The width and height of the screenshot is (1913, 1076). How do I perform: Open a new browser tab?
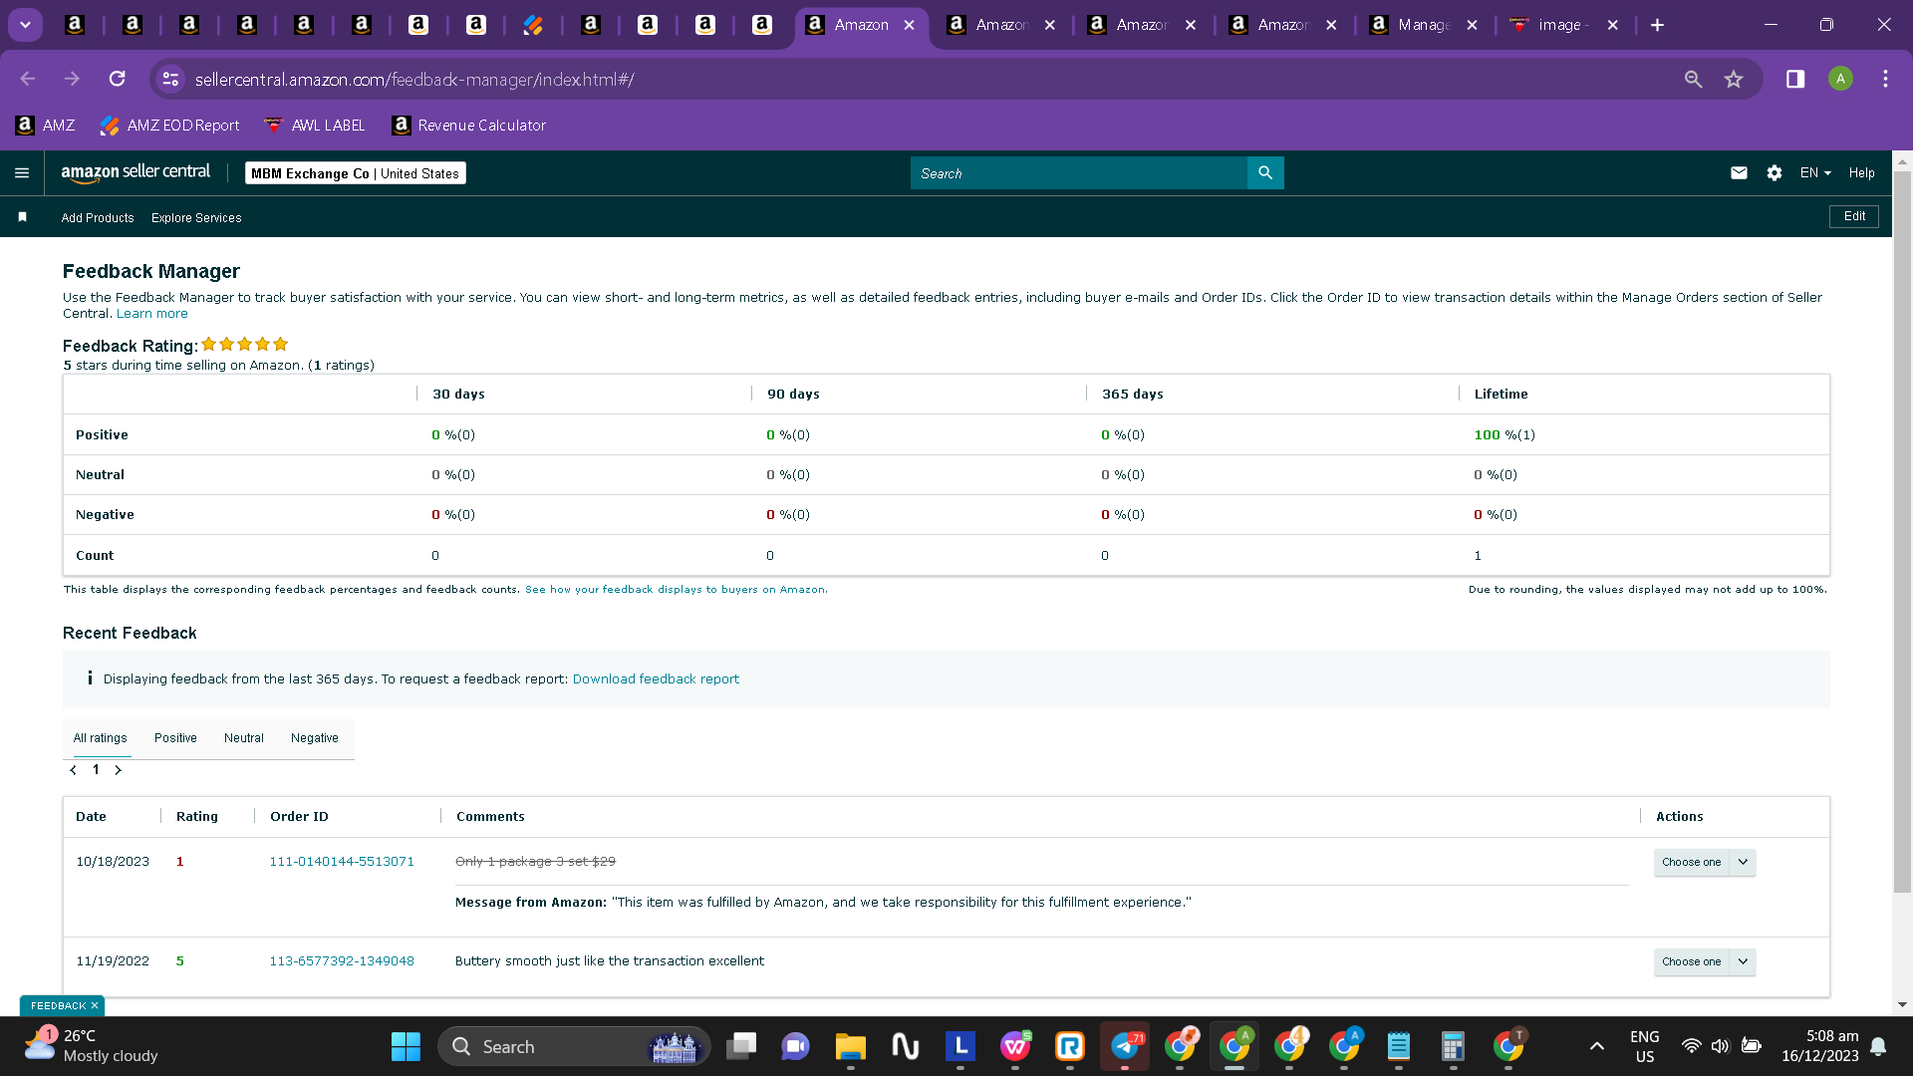pyautogui.click(x=1657, y=25)
